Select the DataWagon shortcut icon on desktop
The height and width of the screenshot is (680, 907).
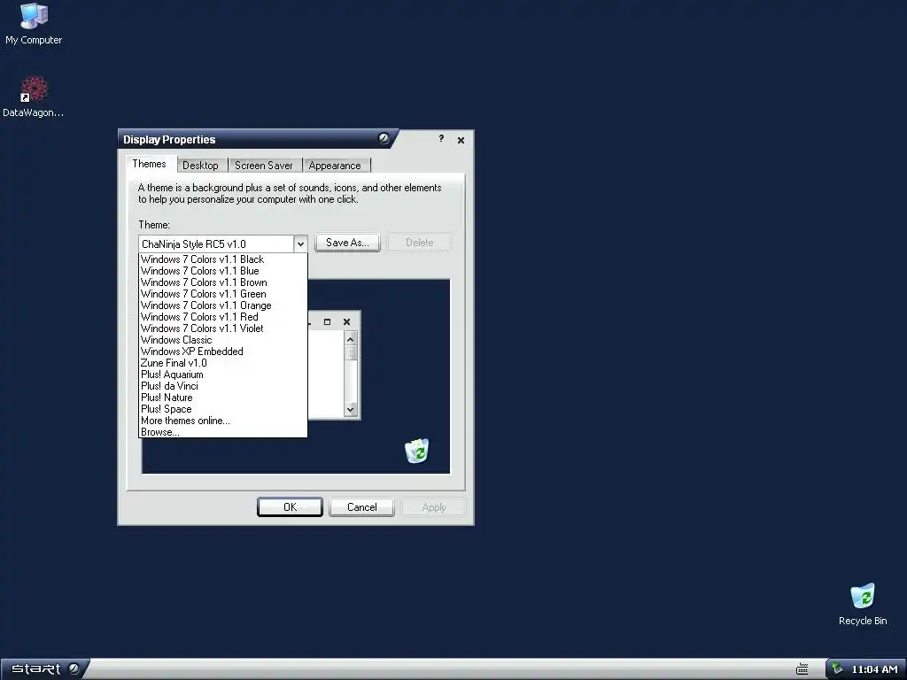[34, 96]
